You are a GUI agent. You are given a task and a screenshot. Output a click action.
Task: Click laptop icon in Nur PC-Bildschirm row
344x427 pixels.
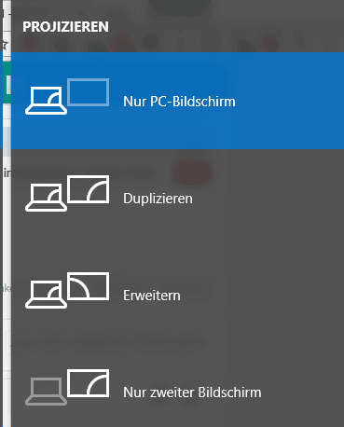point(46,101)
